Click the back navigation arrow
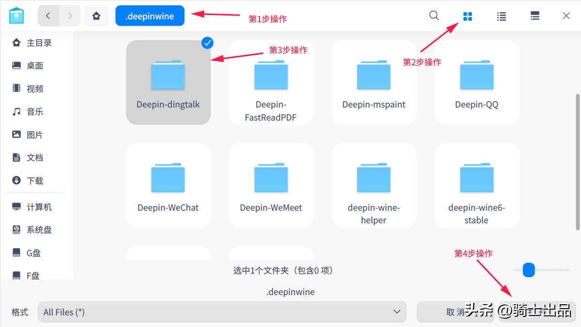This screenshot has width=581, height=327. [x=48, y=16]
